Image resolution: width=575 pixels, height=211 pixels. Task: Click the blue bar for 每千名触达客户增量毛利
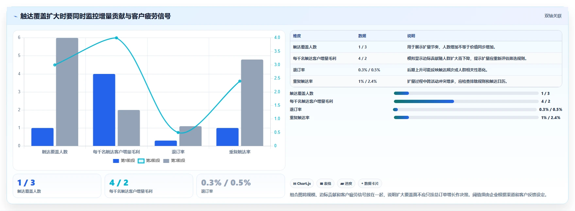pos(104,110)
